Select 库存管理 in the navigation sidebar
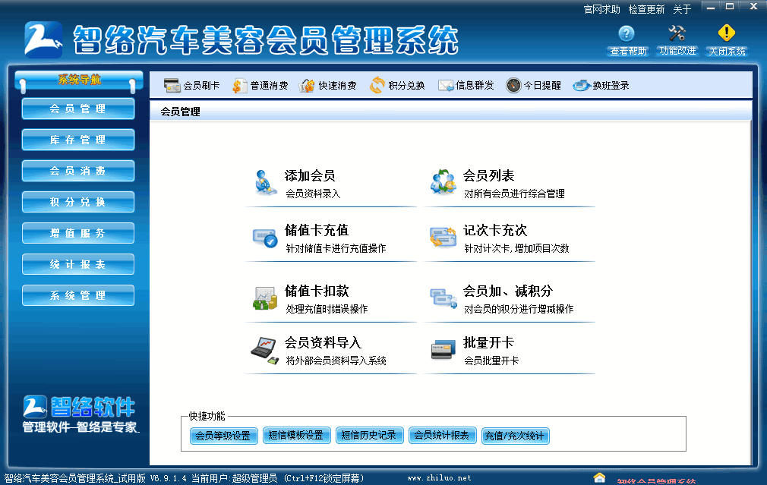 [78, 140]
